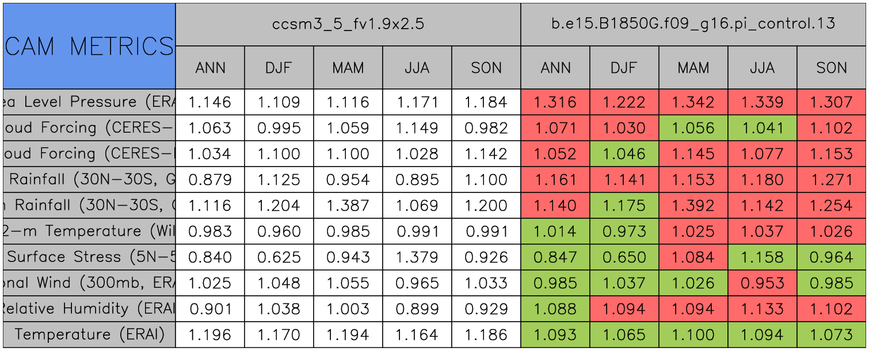Select the 2-m Temperature row label
The height and width of the screenshot is (351, 869).
(89, 231)
